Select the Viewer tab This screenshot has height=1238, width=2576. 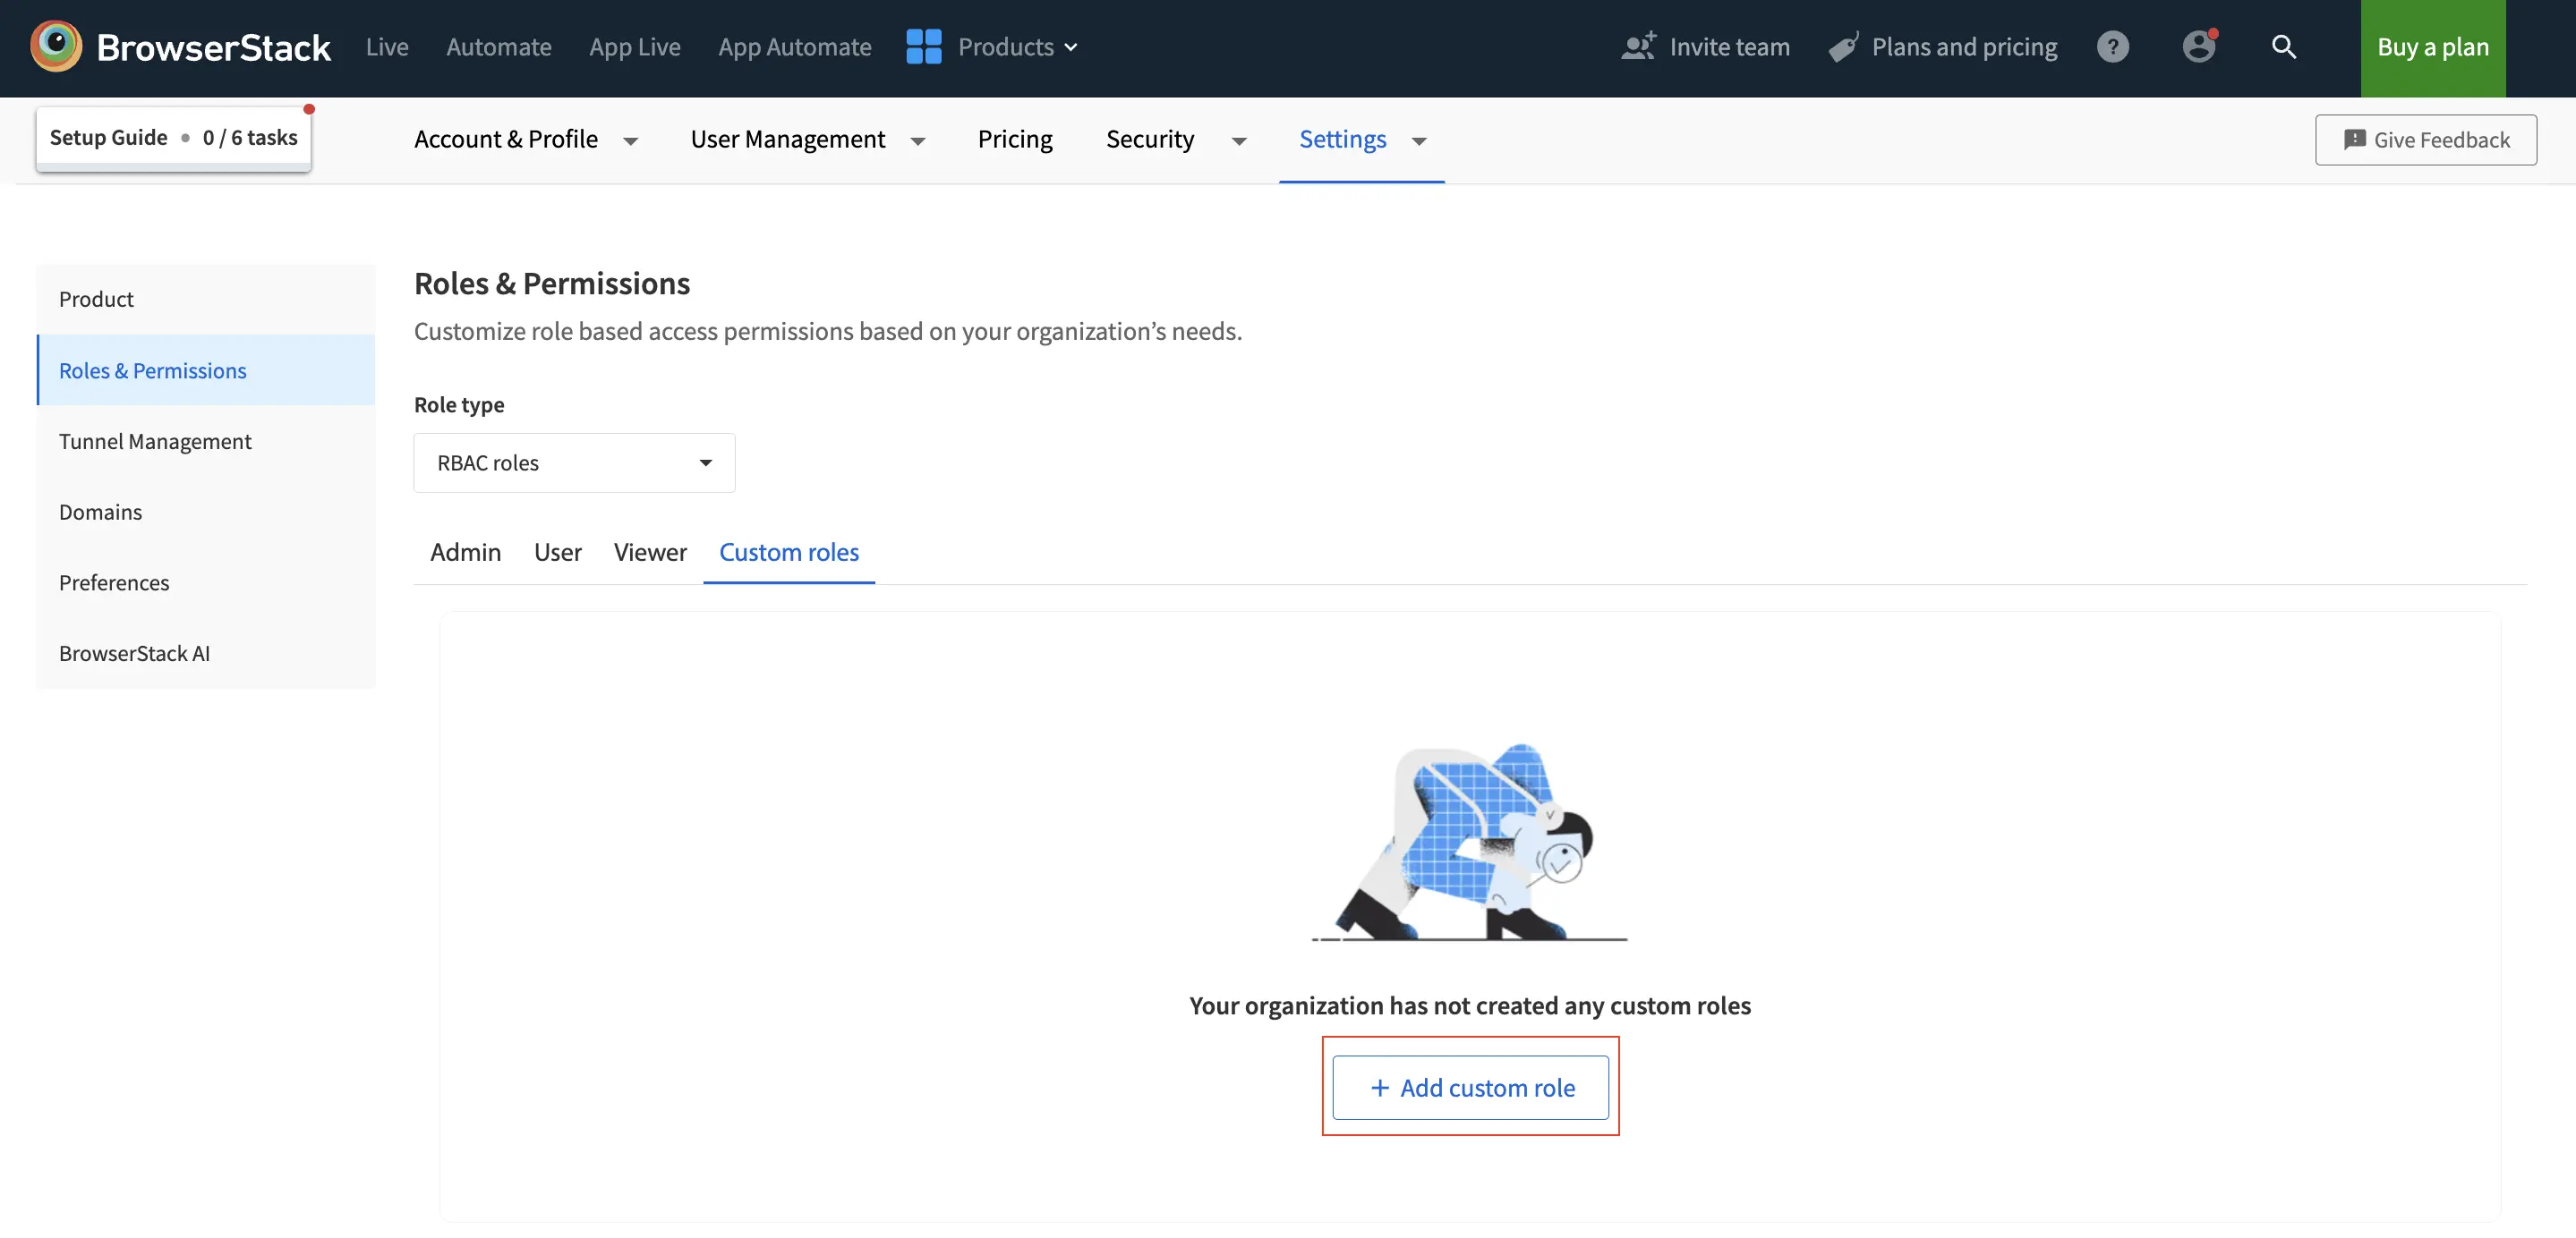(x=650, y=552)
